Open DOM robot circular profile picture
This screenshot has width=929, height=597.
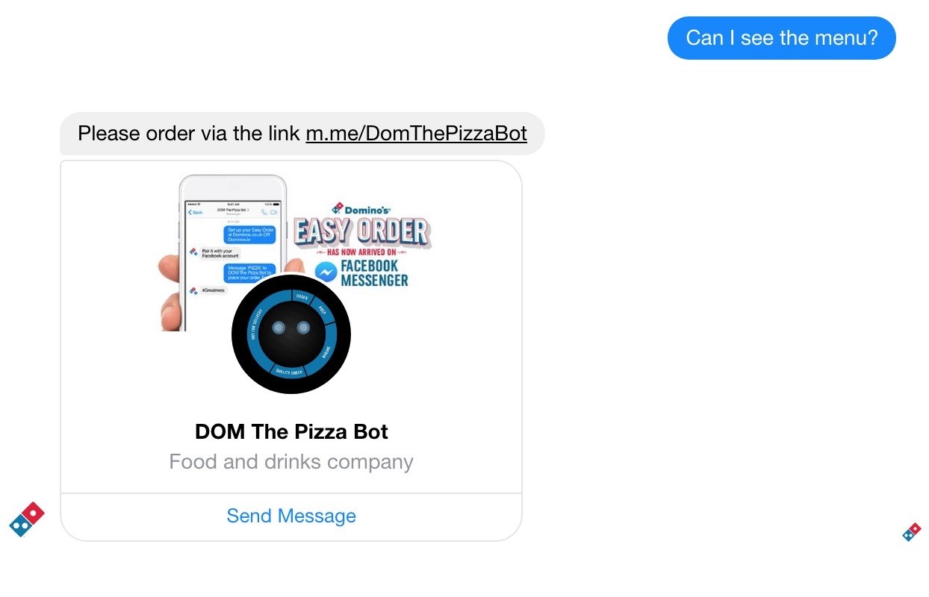[x=291, y=334]
